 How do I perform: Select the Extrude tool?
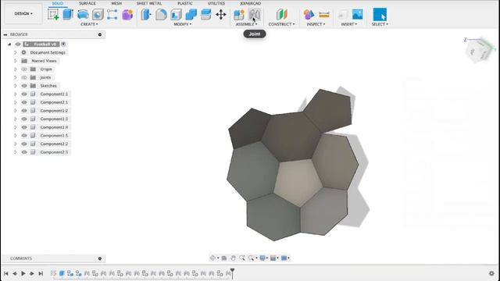[68, 14]
